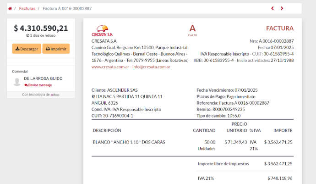The image size is (316, 184).
Task: Click the Cresata S.A. company logo
Action: tap(102, 30)
